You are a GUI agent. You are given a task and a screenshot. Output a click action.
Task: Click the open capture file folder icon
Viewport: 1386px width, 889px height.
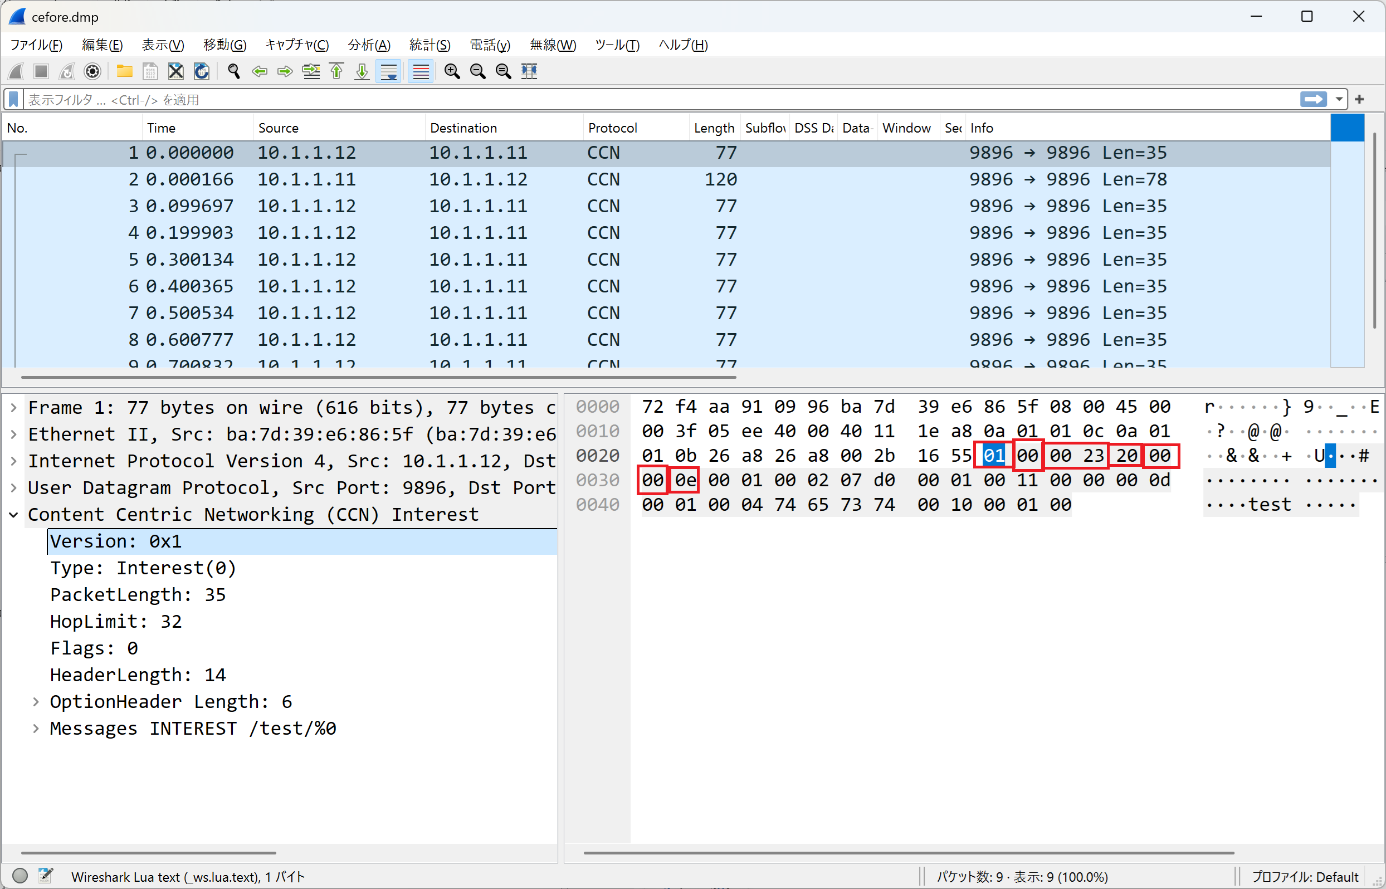click(x=124, y=71)
